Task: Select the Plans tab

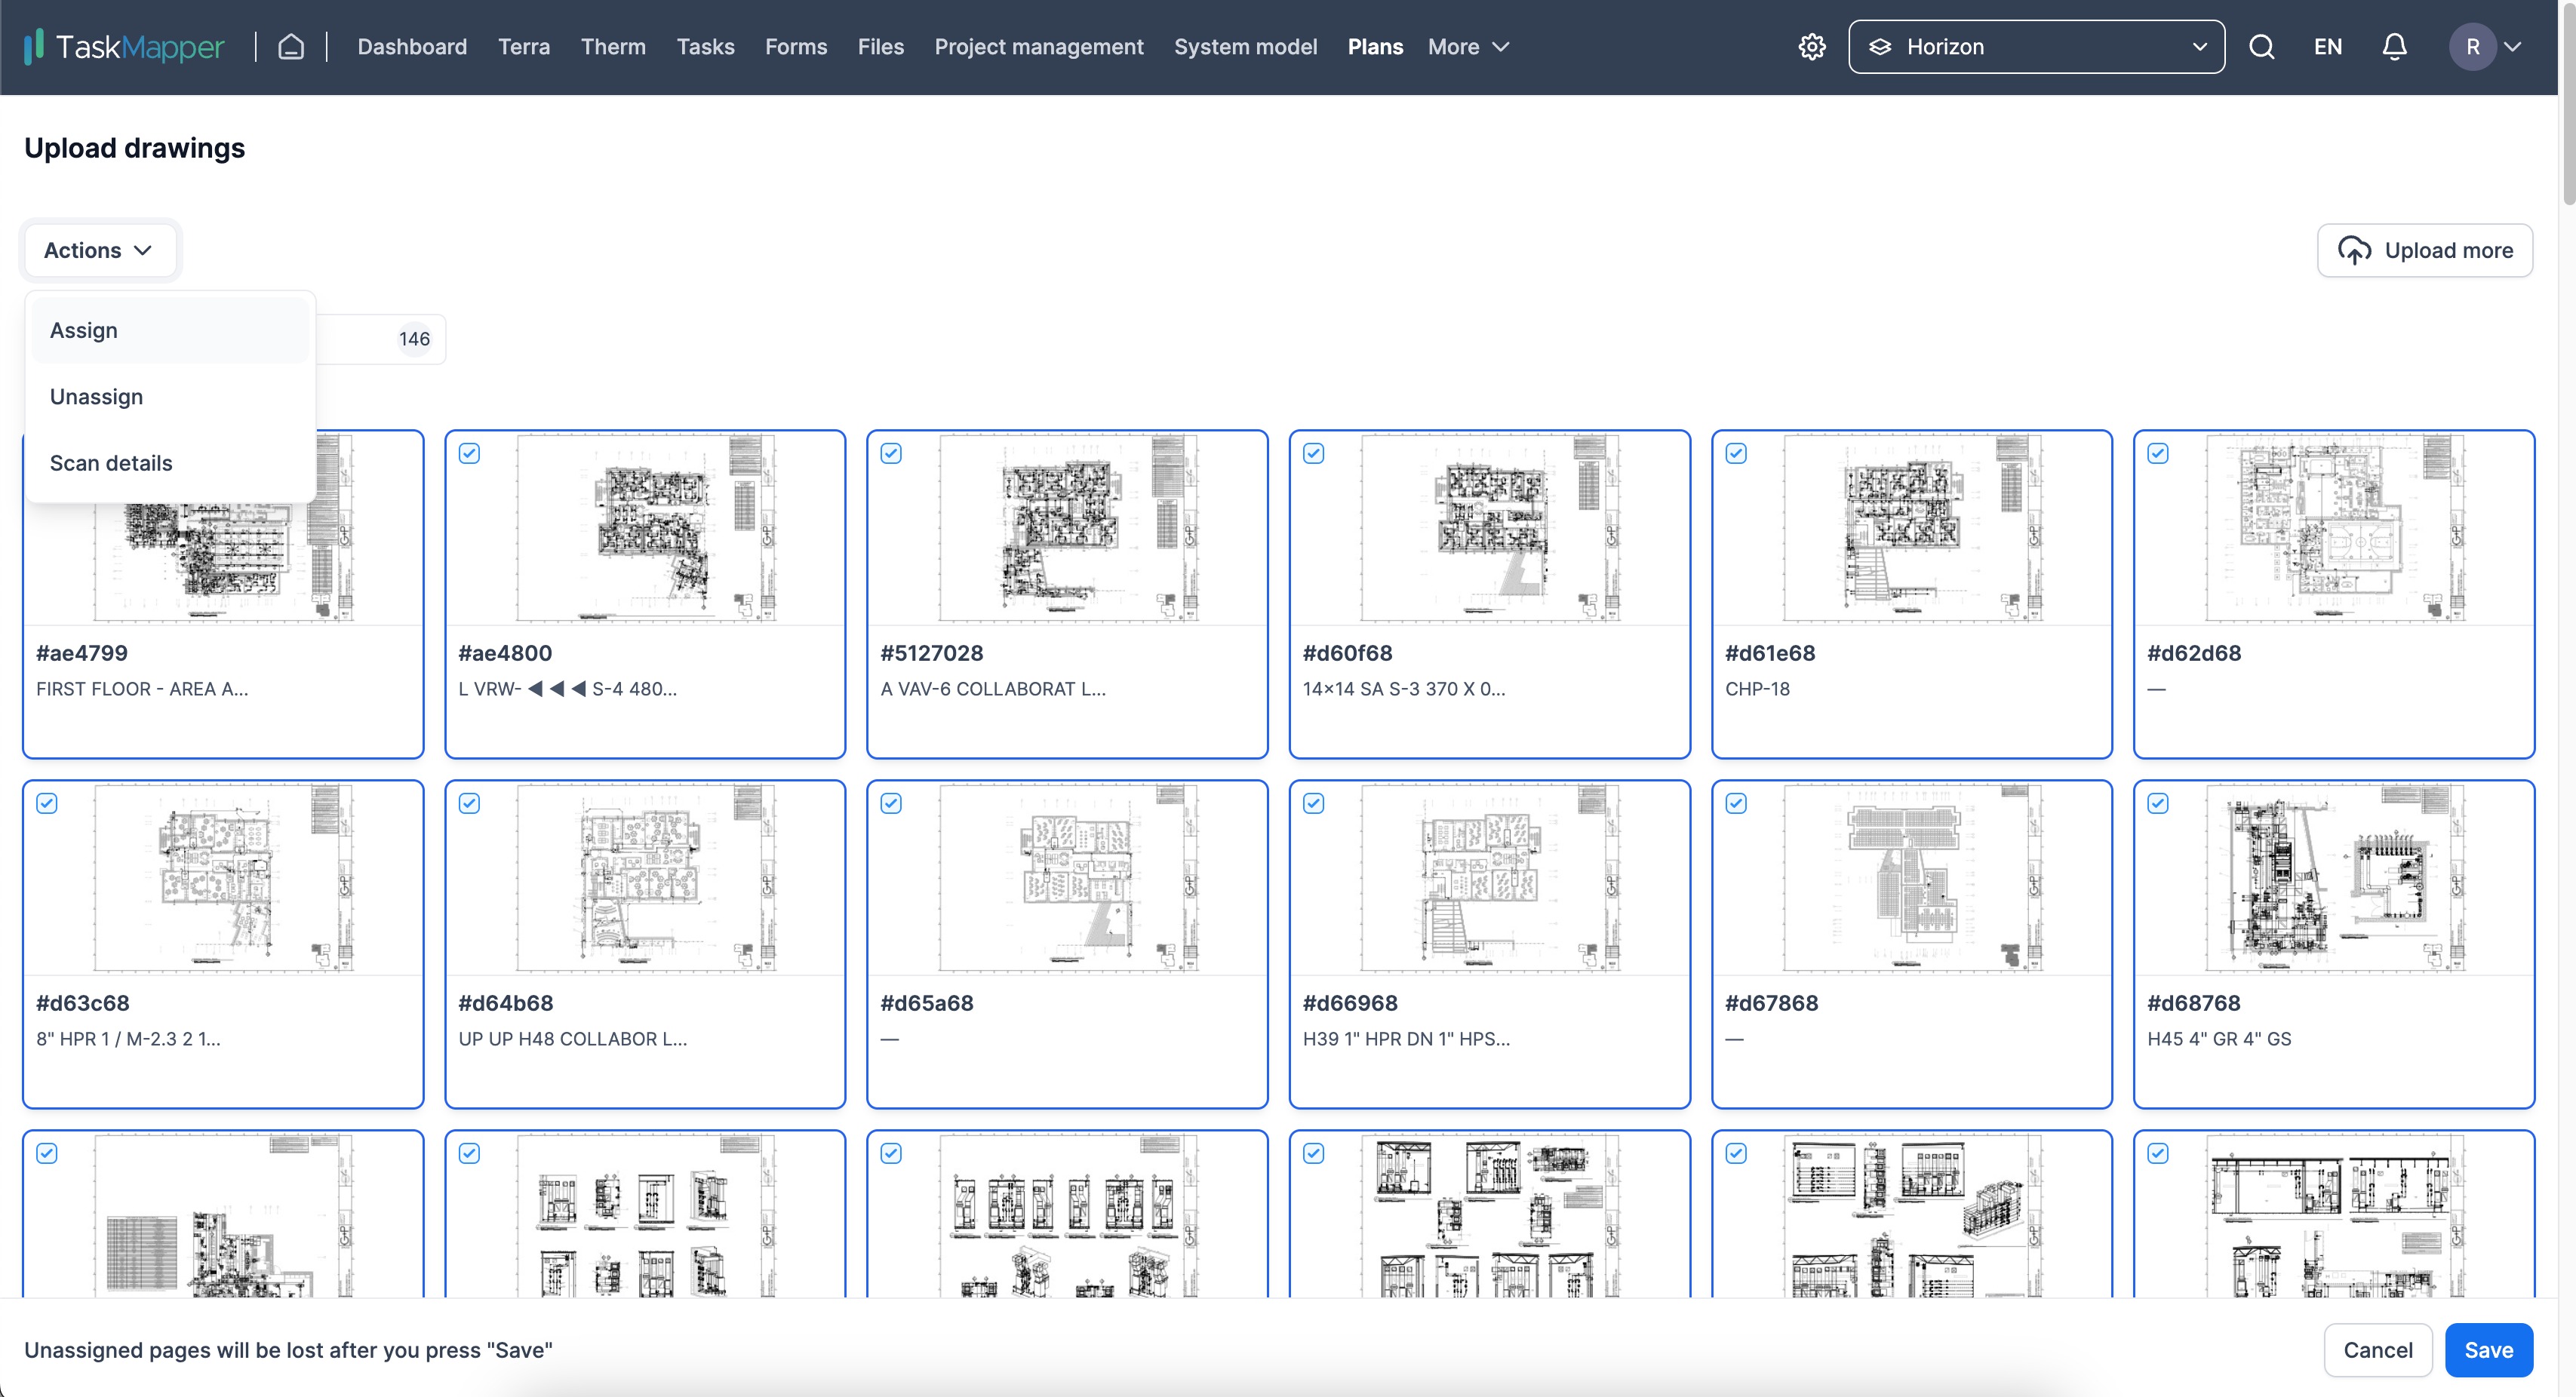Action: (x=1375, y=47)
